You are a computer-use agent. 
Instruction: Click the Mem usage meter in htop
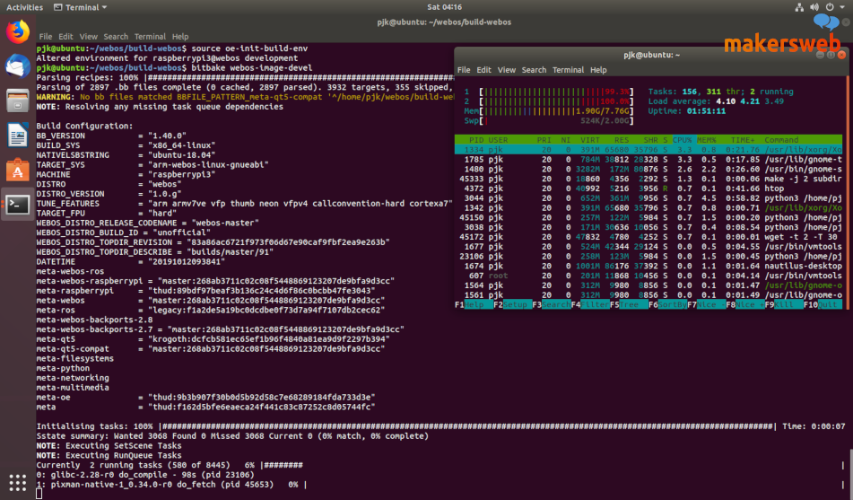pyautogui.click(x=549, y=111)
